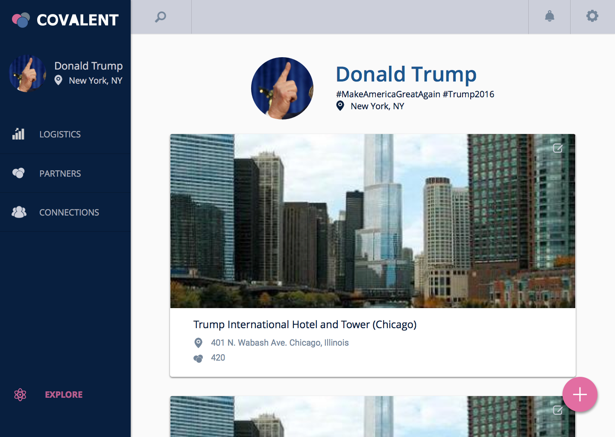Click partners count icon beside 420
Viewport: 615px width, 437px height.
click(198, 358)
